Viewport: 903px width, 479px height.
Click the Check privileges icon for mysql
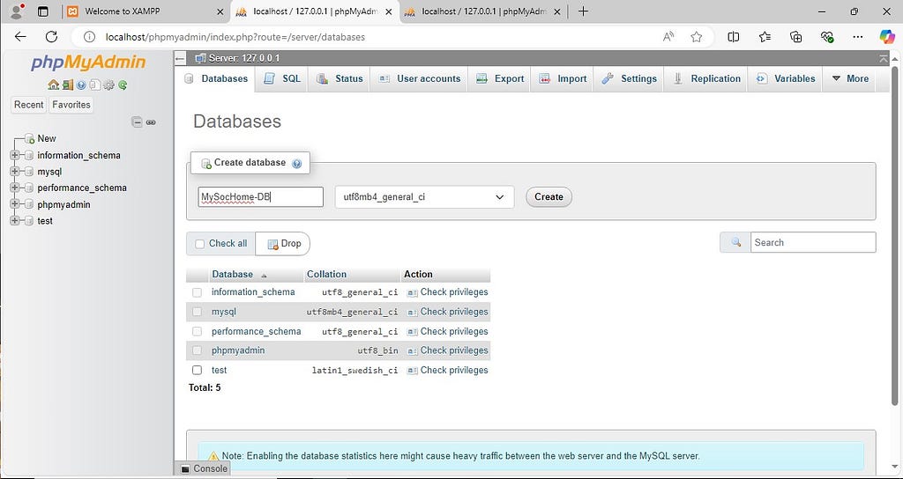coord(413,312)
